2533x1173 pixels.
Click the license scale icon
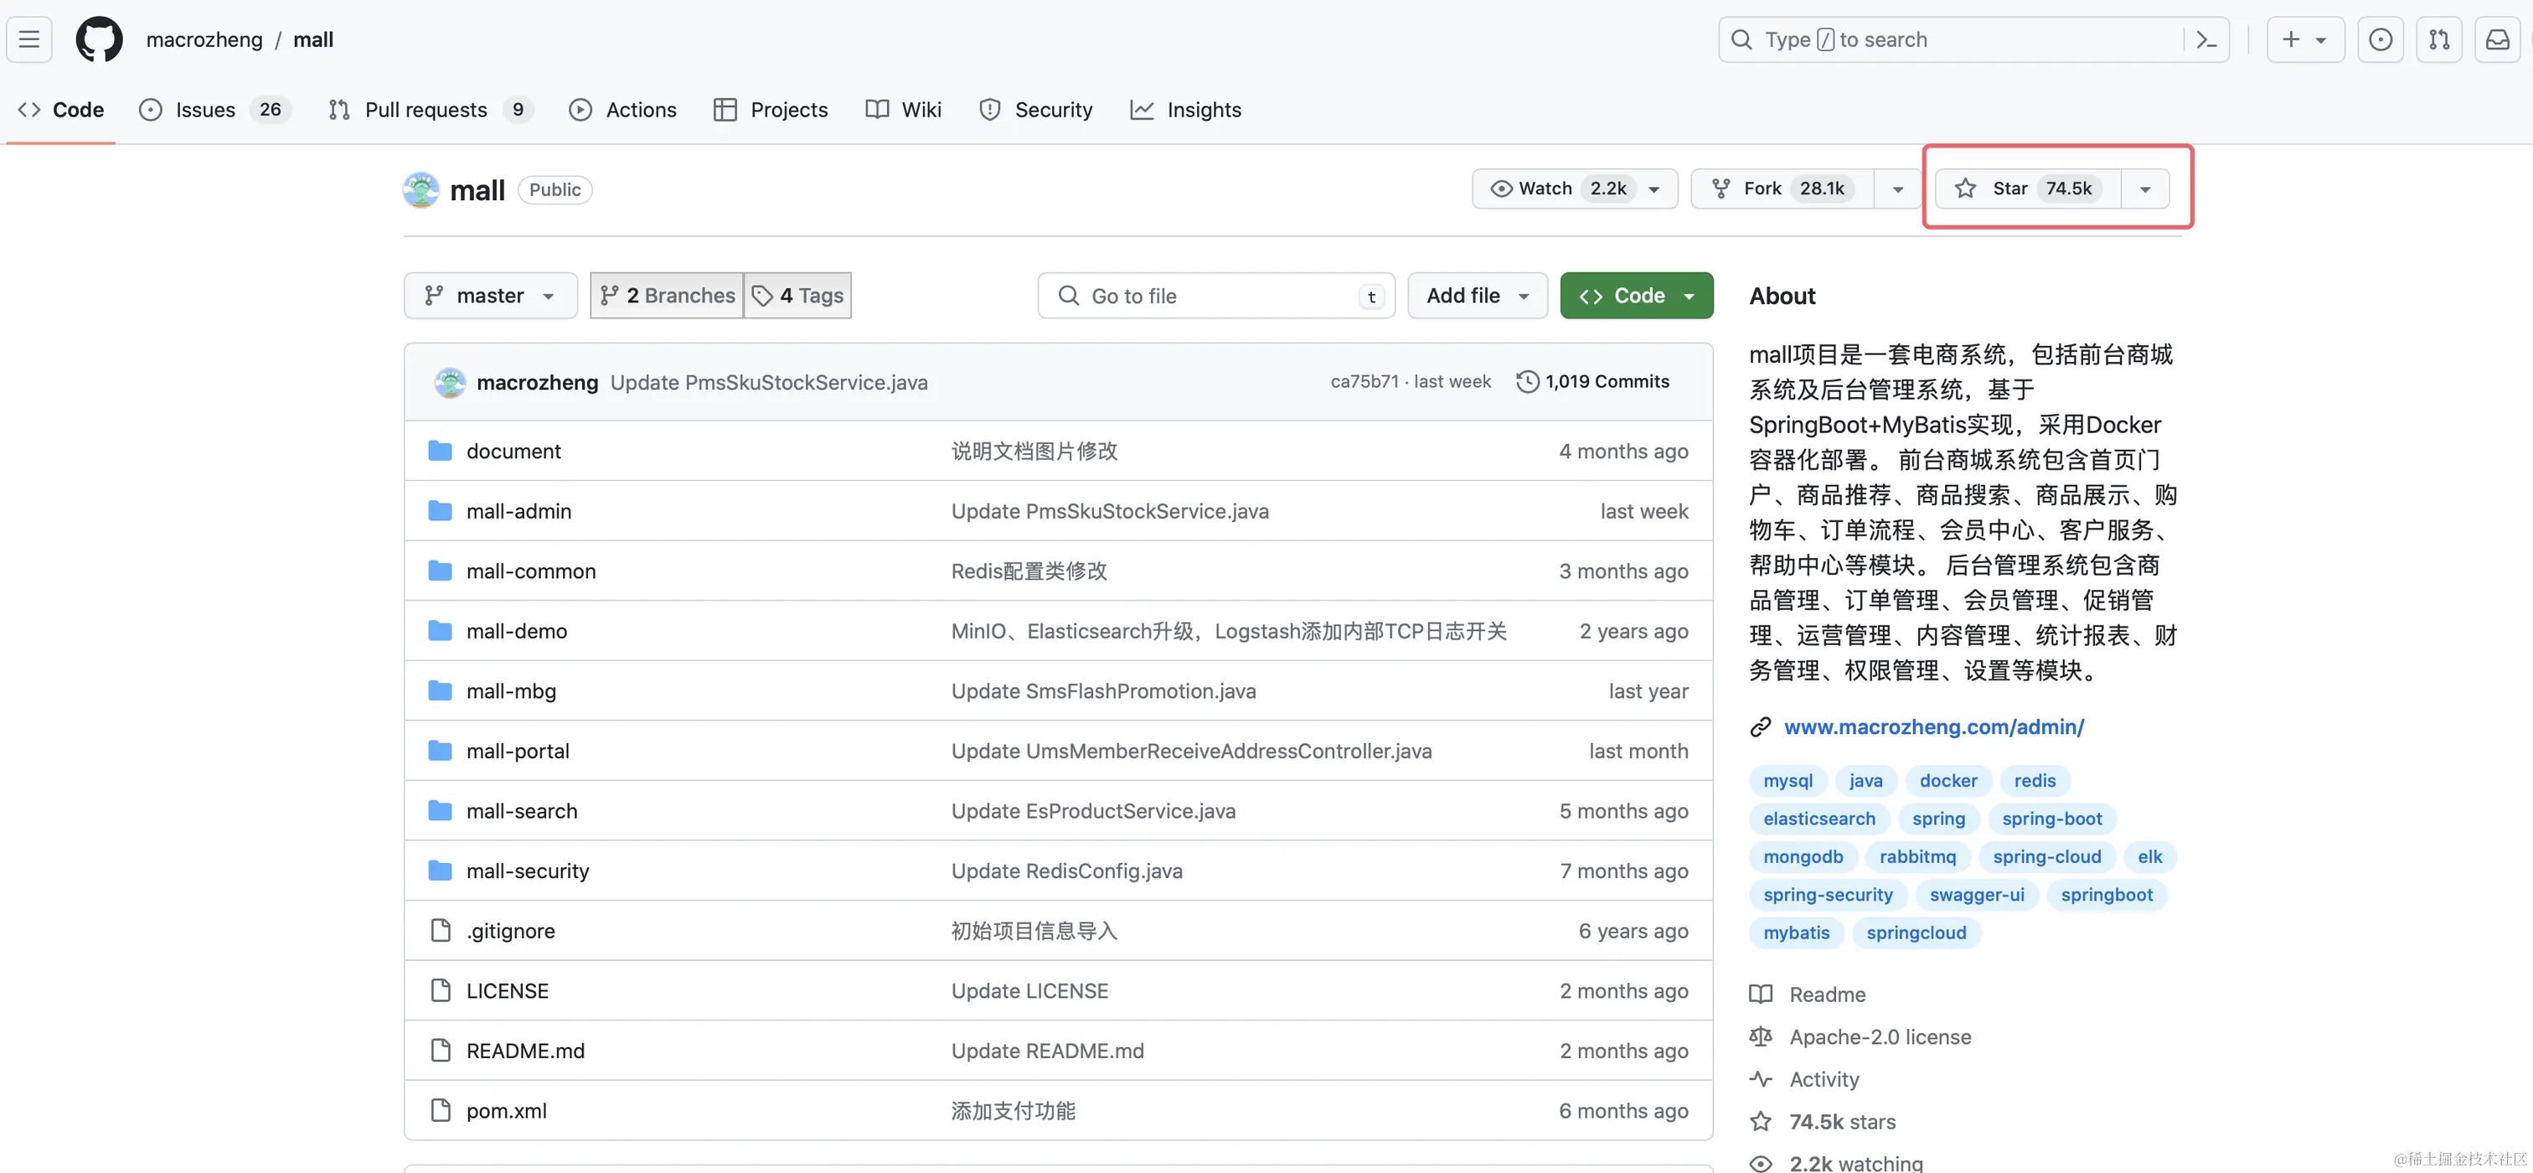1760,1036
